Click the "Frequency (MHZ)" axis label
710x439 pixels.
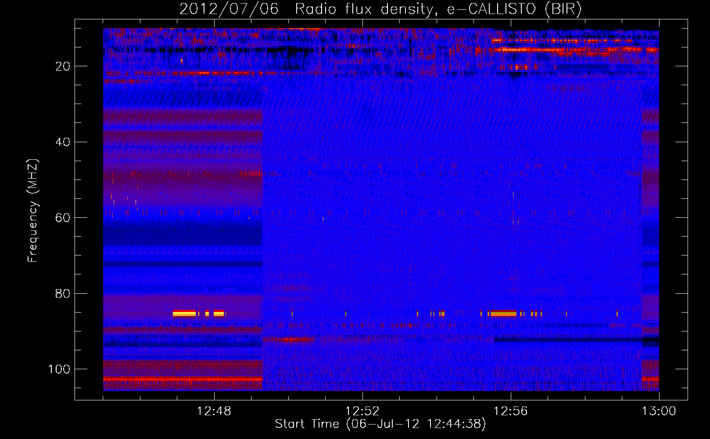click(x=33, y=210)
